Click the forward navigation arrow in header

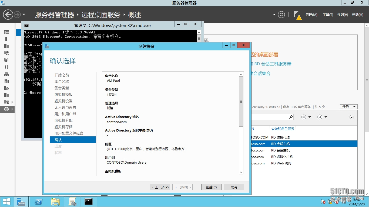pos(17,15)
